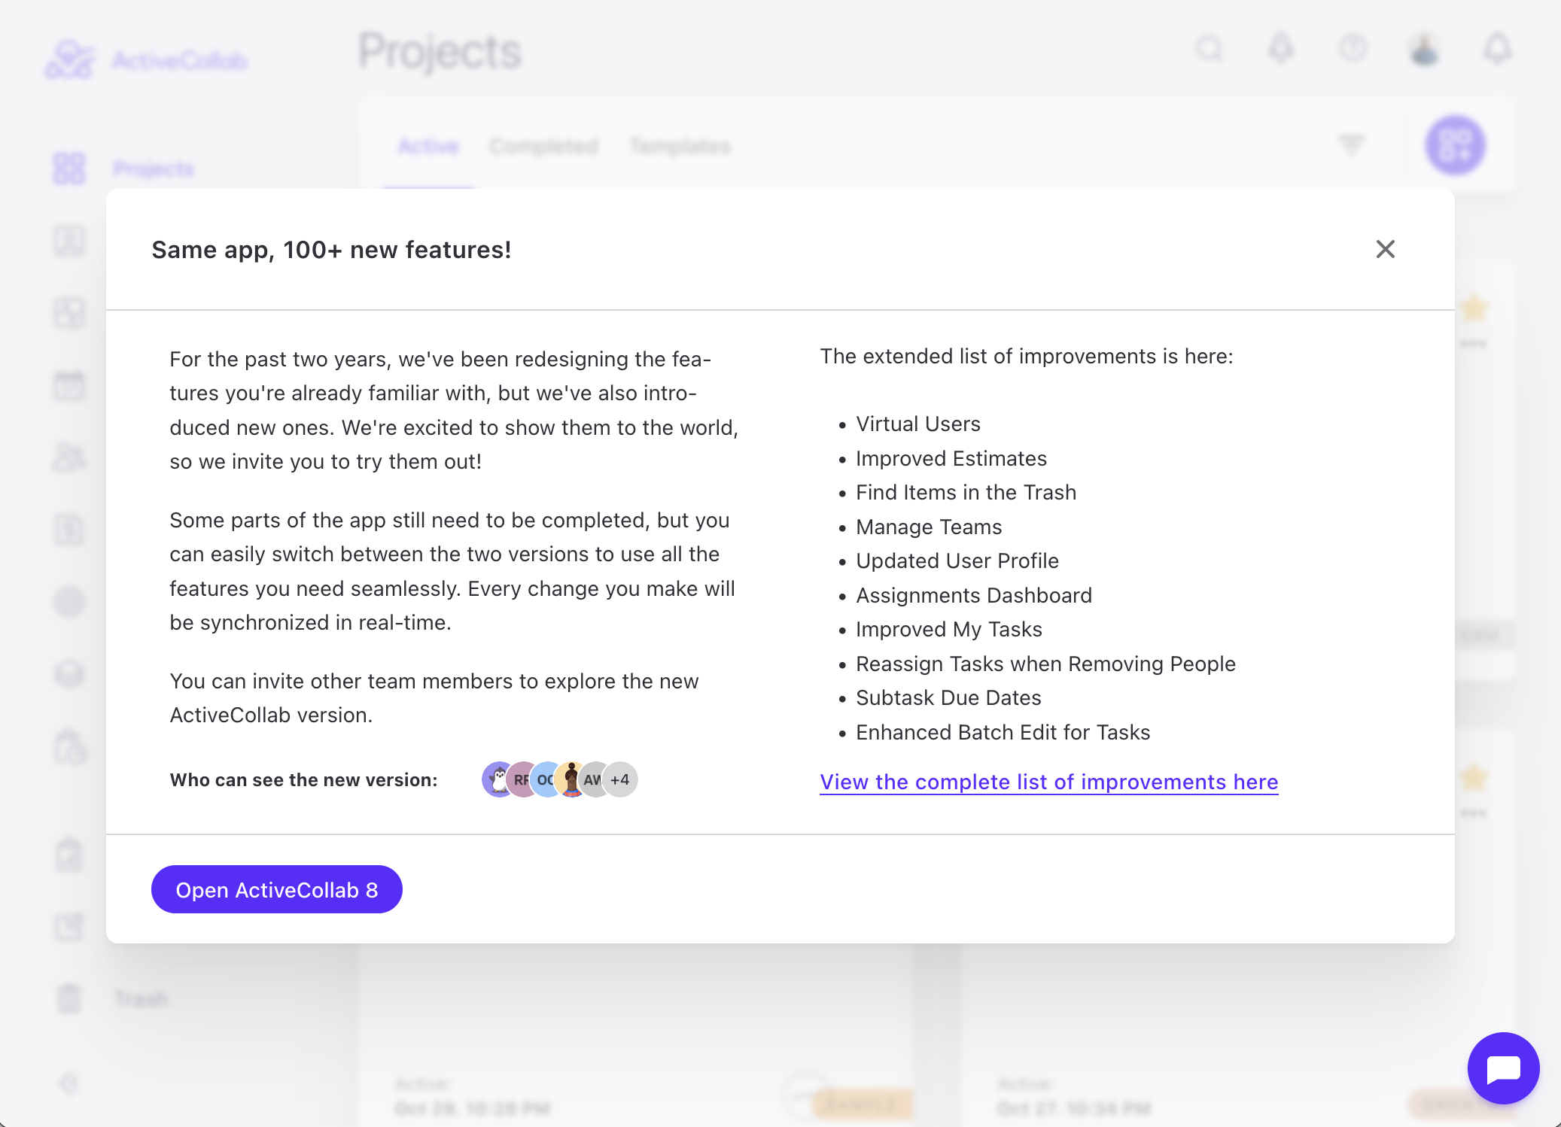The width and height of the screenshot is (1561, 1127).
Task: Click the "Improved Estimates" list item
Action: [x=951, y=458]
